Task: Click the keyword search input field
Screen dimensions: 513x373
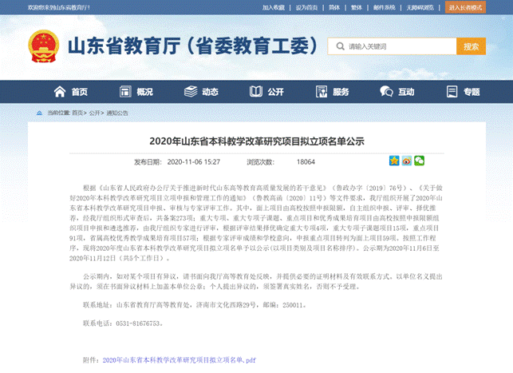Action: [x=394, y=46]
